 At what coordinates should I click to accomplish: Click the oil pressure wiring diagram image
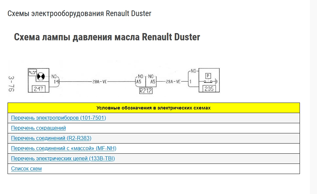(x=114, y=78)
